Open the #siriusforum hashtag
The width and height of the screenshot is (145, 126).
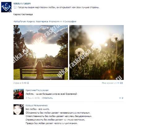[x=20, y=21]
